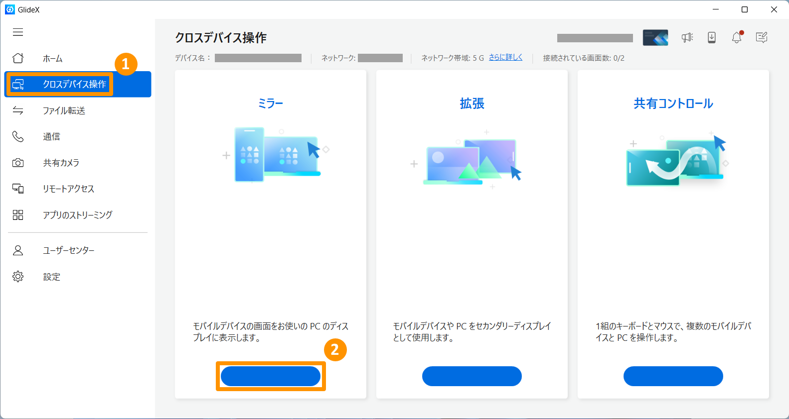789x419 pixels.
Task: Open the hamburger navigation menu
Action: tap(18, 32)
